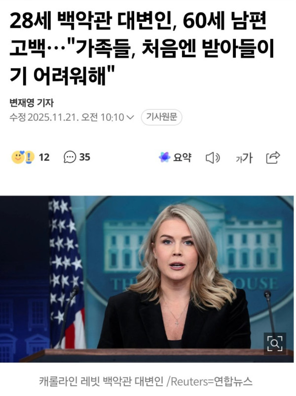Enlarge photo with the magnifier icon
This screenshot has width=296, height=396.
(275, 344)
